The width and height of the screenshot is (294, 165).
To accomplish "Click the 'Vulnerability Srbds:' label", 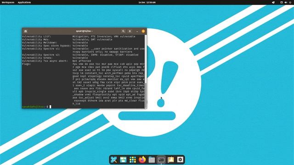I will pyautogui.click(x=37, y=58).
